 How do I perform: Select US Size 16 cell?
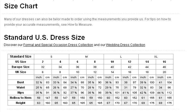(164, 62)
